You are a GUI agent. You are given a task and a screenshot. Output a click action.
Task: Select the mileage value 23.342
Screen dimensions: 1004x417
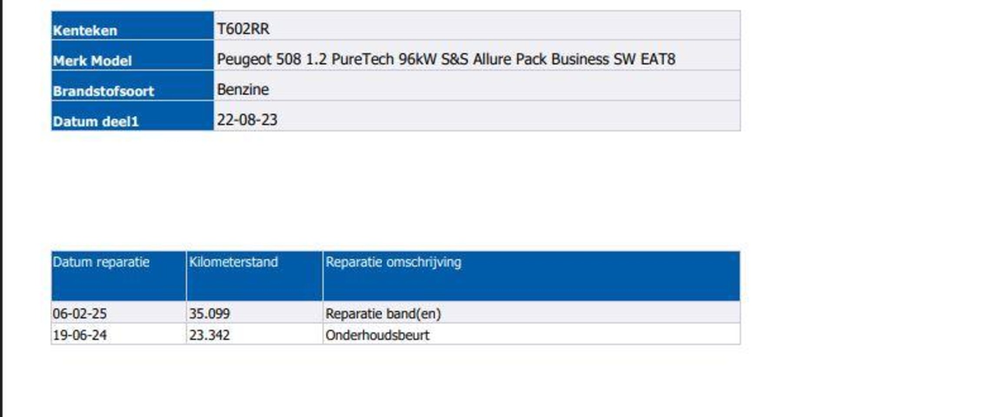209,335
